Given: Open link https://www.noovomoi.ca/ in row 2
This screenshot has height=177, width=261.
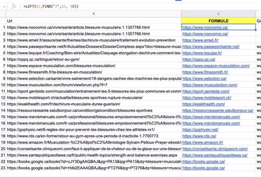Looking at the screenshot, I should point(205,34).
